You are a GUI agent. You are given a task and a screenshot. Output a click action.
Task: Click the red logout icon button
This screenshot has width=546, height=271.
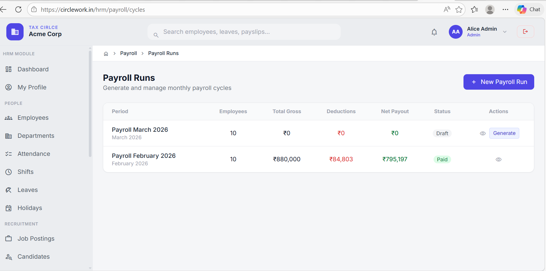(x=525, y=32)
